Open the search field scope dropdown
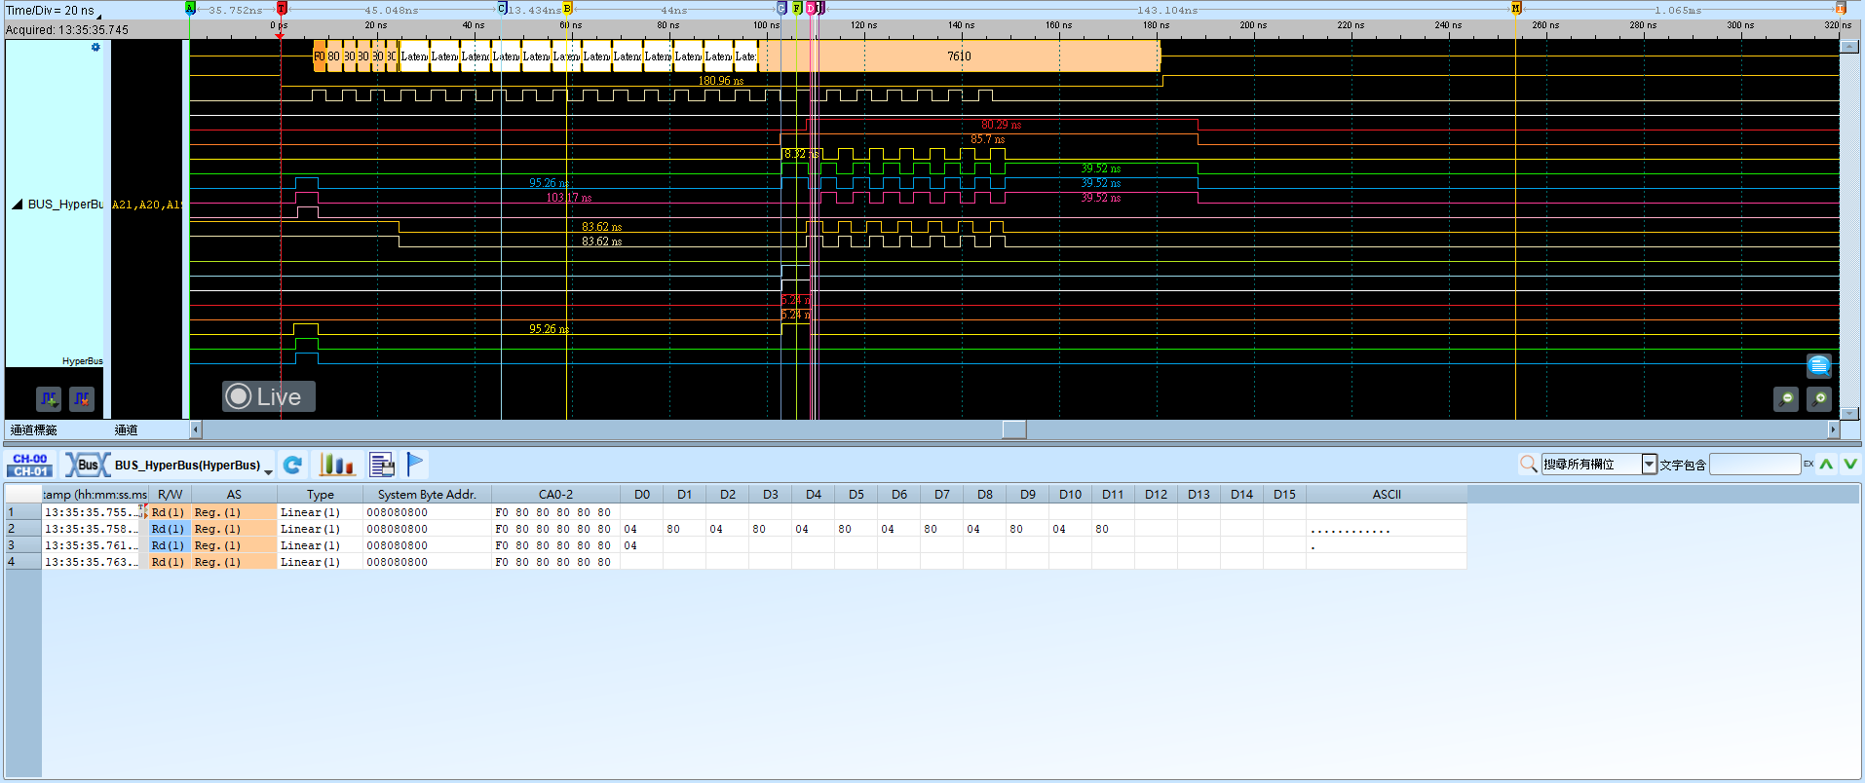The image size is (1865, 783). [x=1649, y=465]
